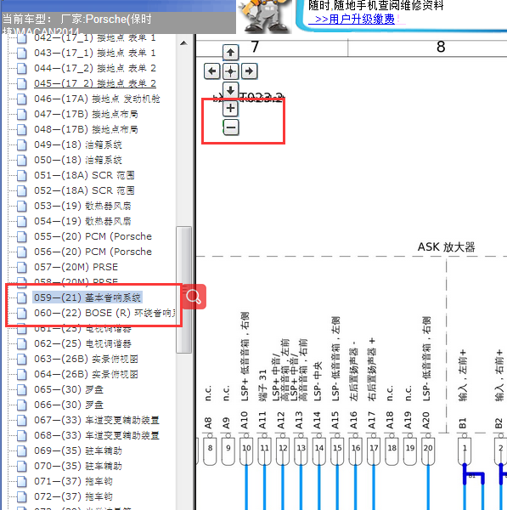The height and width of the screenshot is (510, 507).
Task: Zoom out with the minus button
Action: click(231, 127)
